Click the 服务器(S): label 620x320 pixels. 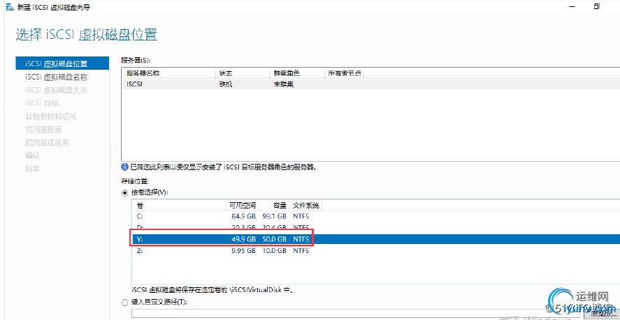pyautogui.click(x=136, y=61)
